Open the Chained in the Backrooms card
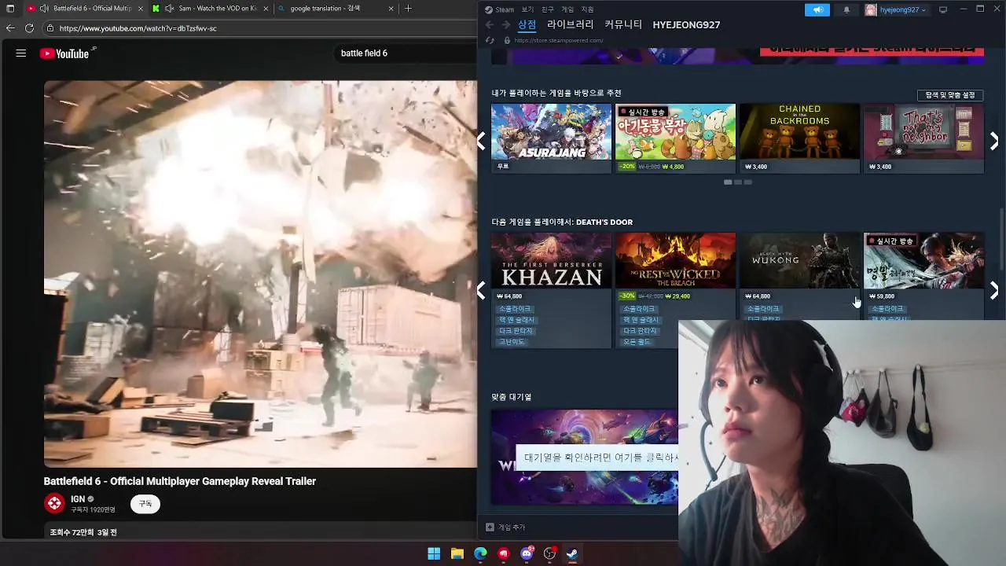The image size is (1006, 566). tap(799, 138)
